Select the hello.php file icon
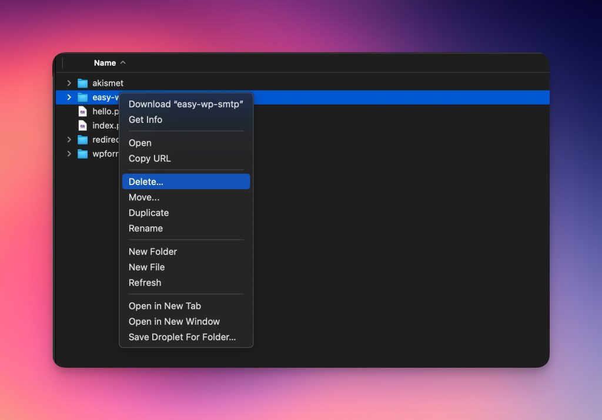602x420 pixels. tap(83, 112)
